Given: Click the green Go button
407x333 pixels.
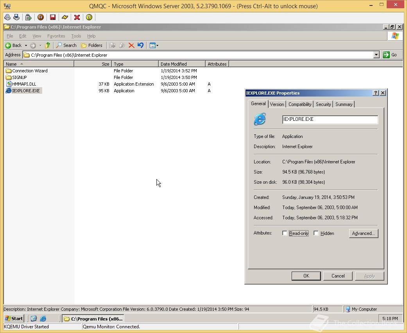Looking at the screenshot, I should pos(390,55).
